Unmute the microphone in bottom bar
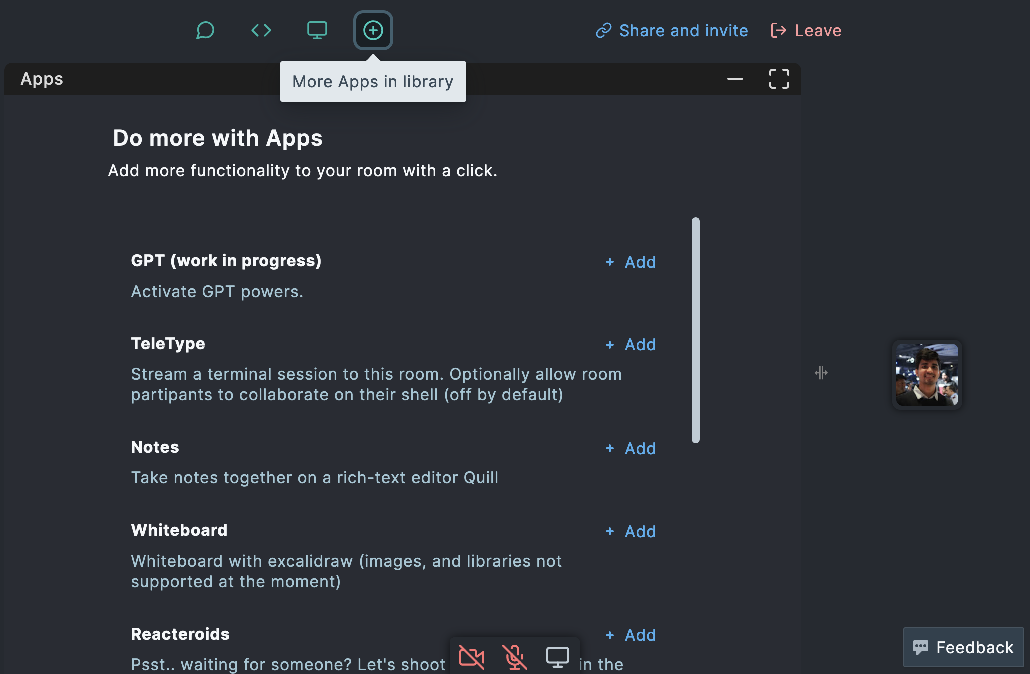The image size is (1030, 674). click(515, 657)
